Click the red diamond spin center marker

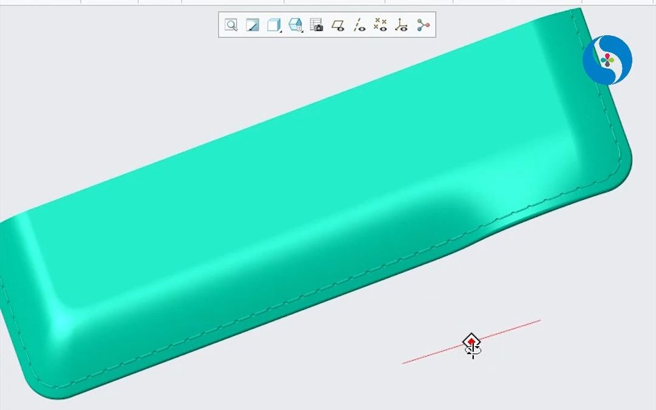471,342
